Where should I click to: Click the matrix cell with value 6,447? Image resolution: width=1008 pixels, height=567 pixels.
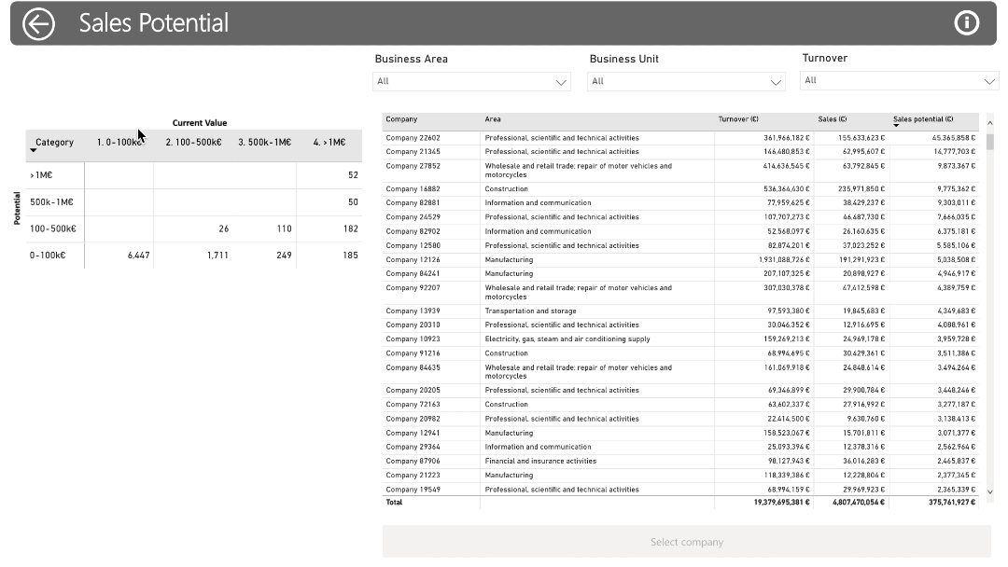[x=119, y=256]
